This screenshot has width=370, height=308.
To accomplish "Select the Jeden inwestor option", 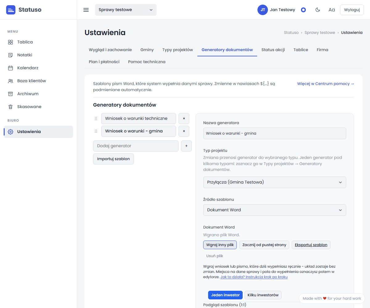I will [x=225, y=295].
